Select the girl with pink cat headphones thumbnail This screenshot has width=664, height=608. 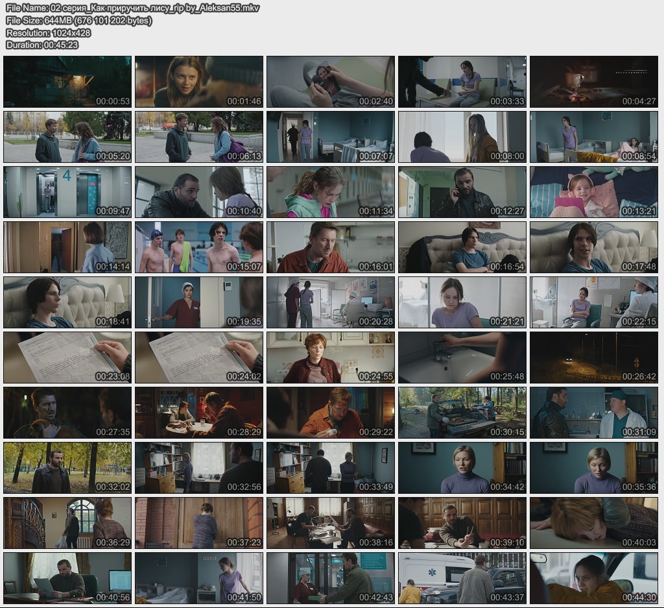click(x=593, y=192)
